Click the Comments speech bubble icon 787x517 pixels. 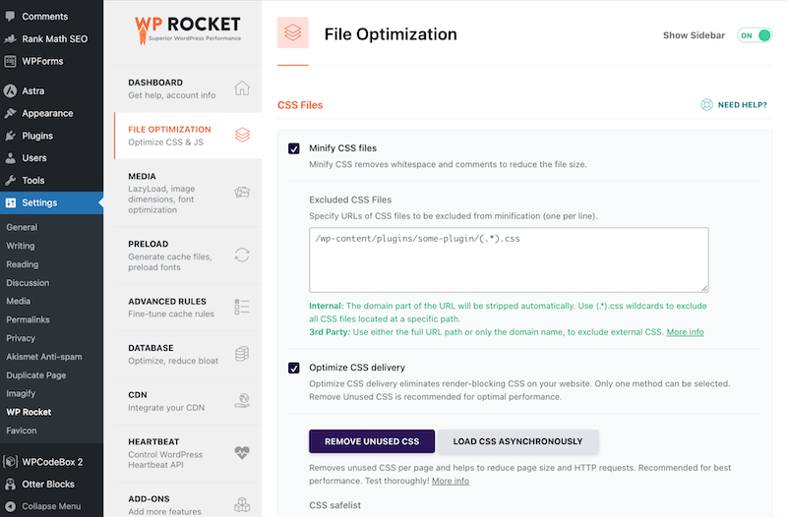point(10,16)
